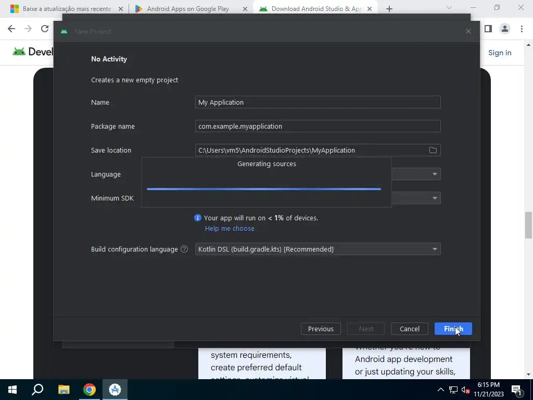Open a new browser tab
The width and height of the screenshot is (533, 400).
tap(389, 9)
